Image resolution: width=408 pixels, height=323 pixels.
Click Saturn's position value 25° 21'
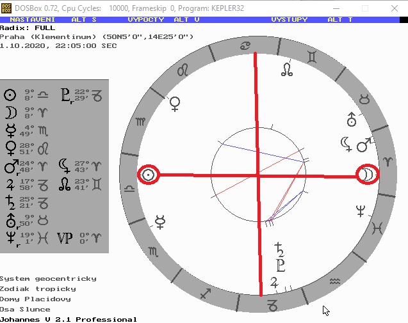click(27, 202)
